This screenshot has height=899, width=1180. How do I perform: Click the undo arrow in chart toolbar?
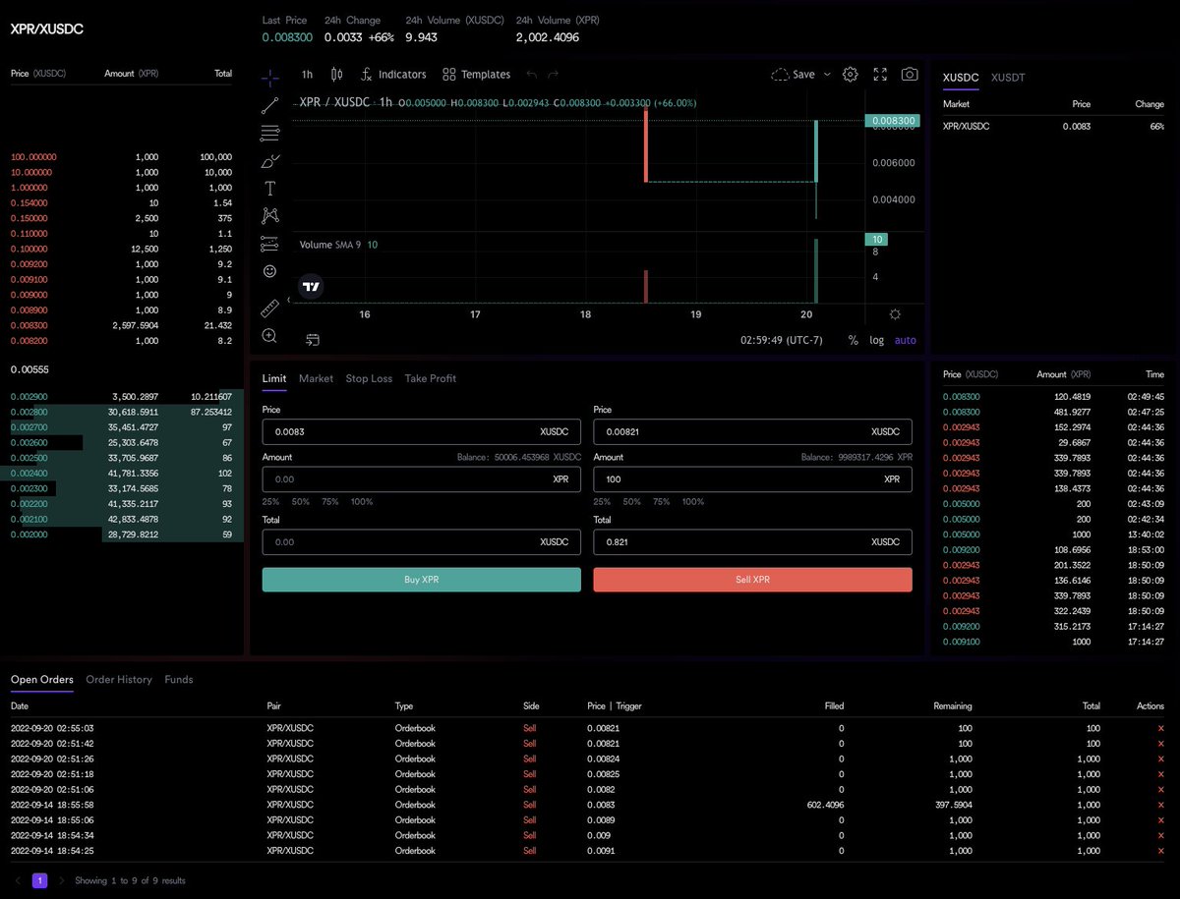(532, 75)
